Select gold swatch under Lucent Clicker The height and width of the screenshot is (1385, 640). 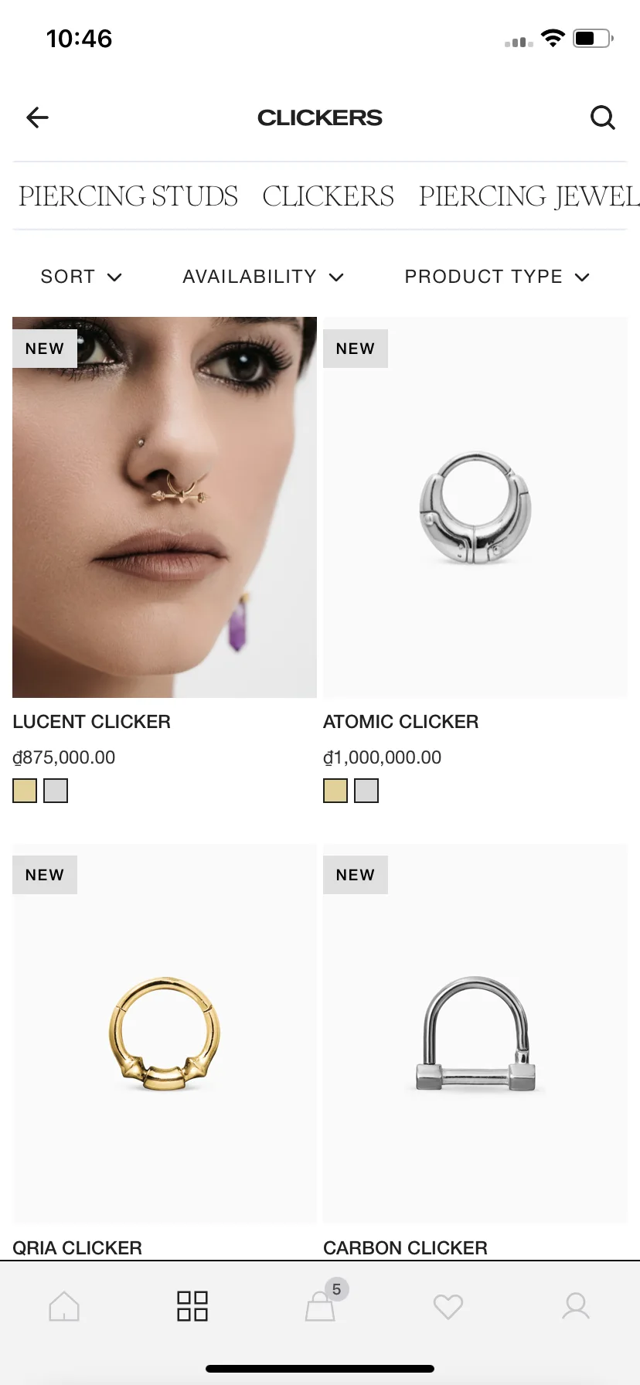pos(25,791)
